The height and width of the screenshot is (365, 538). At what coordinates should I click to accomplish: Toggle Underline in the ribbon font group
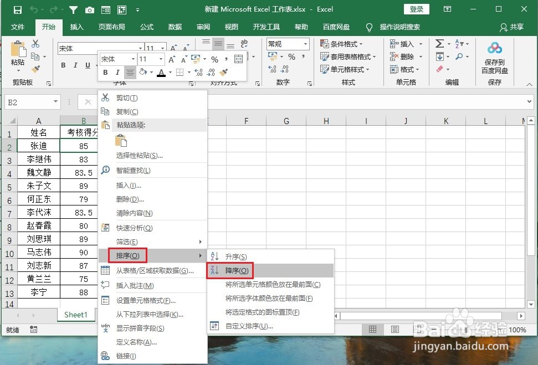coord(88,65)
